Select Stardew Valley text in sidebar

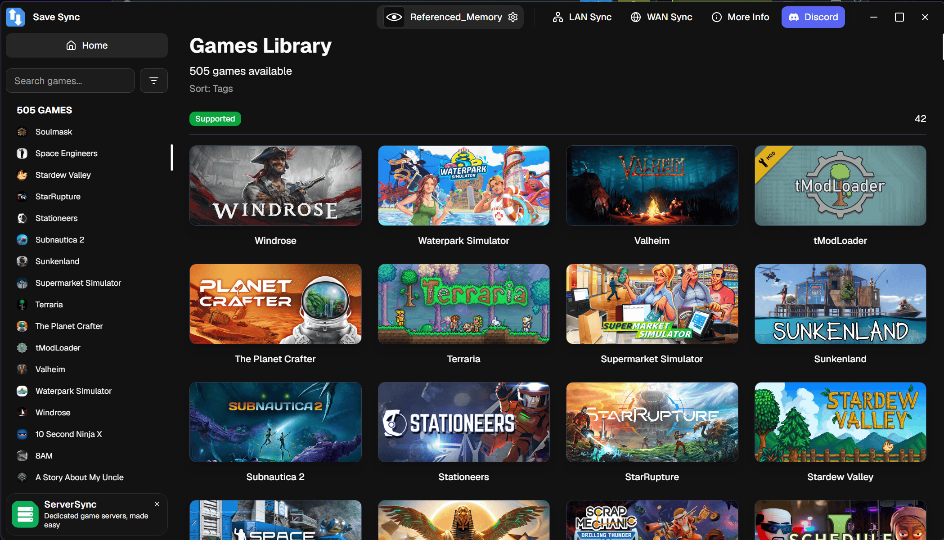[63, 175]
